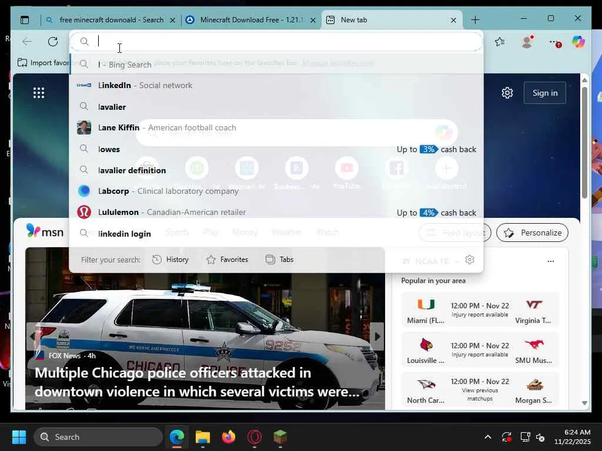Image resolution: width=602 pixels, height=451 pixels.
Task: Open the Miami vs Virginia Tech matchup
Action: tap(480, 310)
